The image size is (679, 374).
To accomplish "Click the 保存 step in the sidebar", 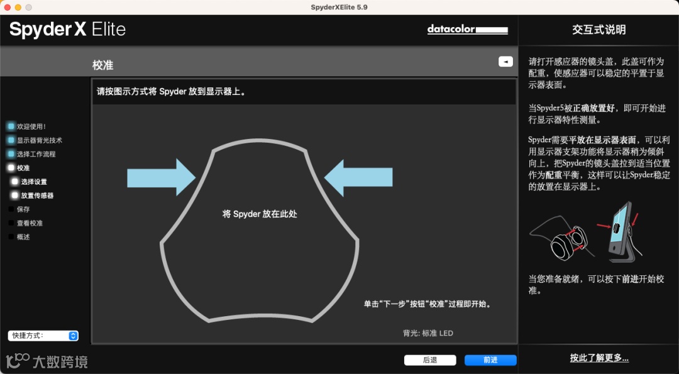I will point(19,209).
